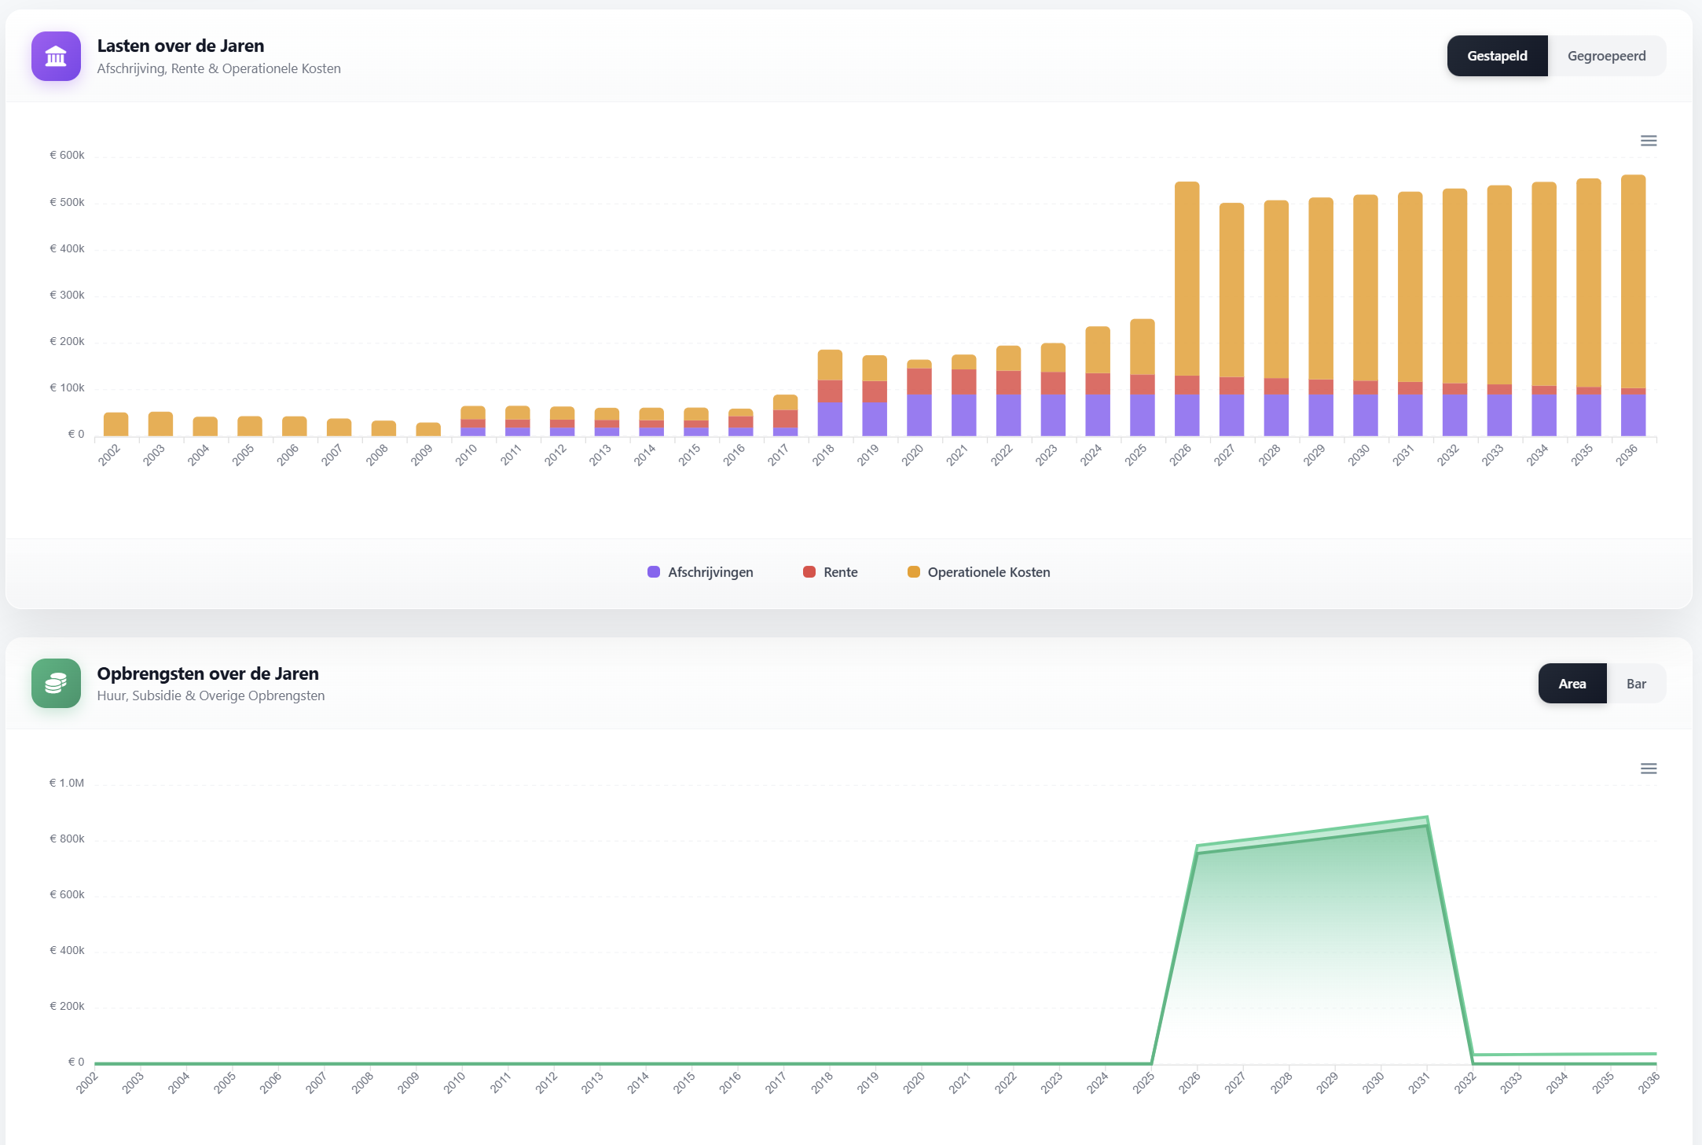Viewport: 1702px width, 1145px height.
Task: Click orange Operationele Kosten legend marker
Action: click(914, 572)
